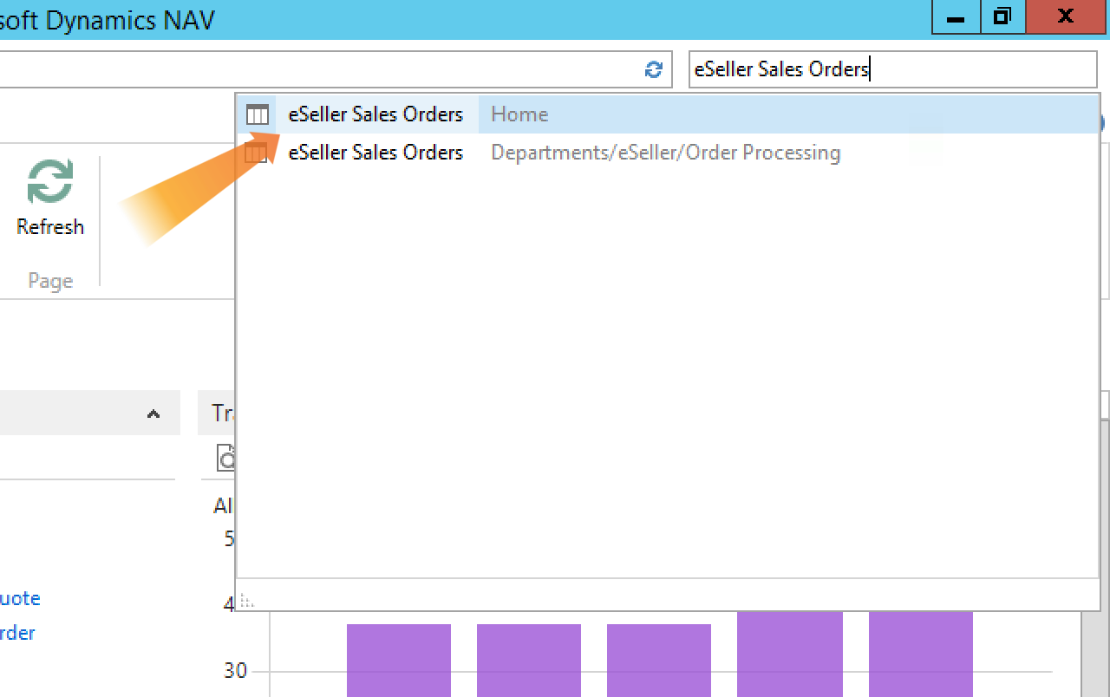Minimize the Dynamics NAV window
The width and height of the screenshot is (1110, 697).
tap(957, 16)
